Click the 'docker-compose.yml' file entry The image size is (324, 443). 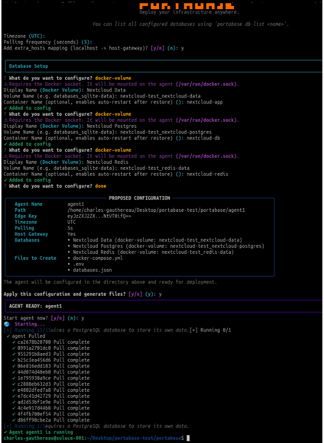tap(95, 258)
